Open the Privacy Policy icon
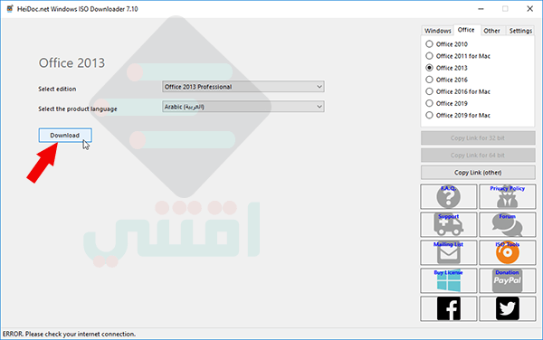Screen dimensions: 543x340 pos(508,196)
